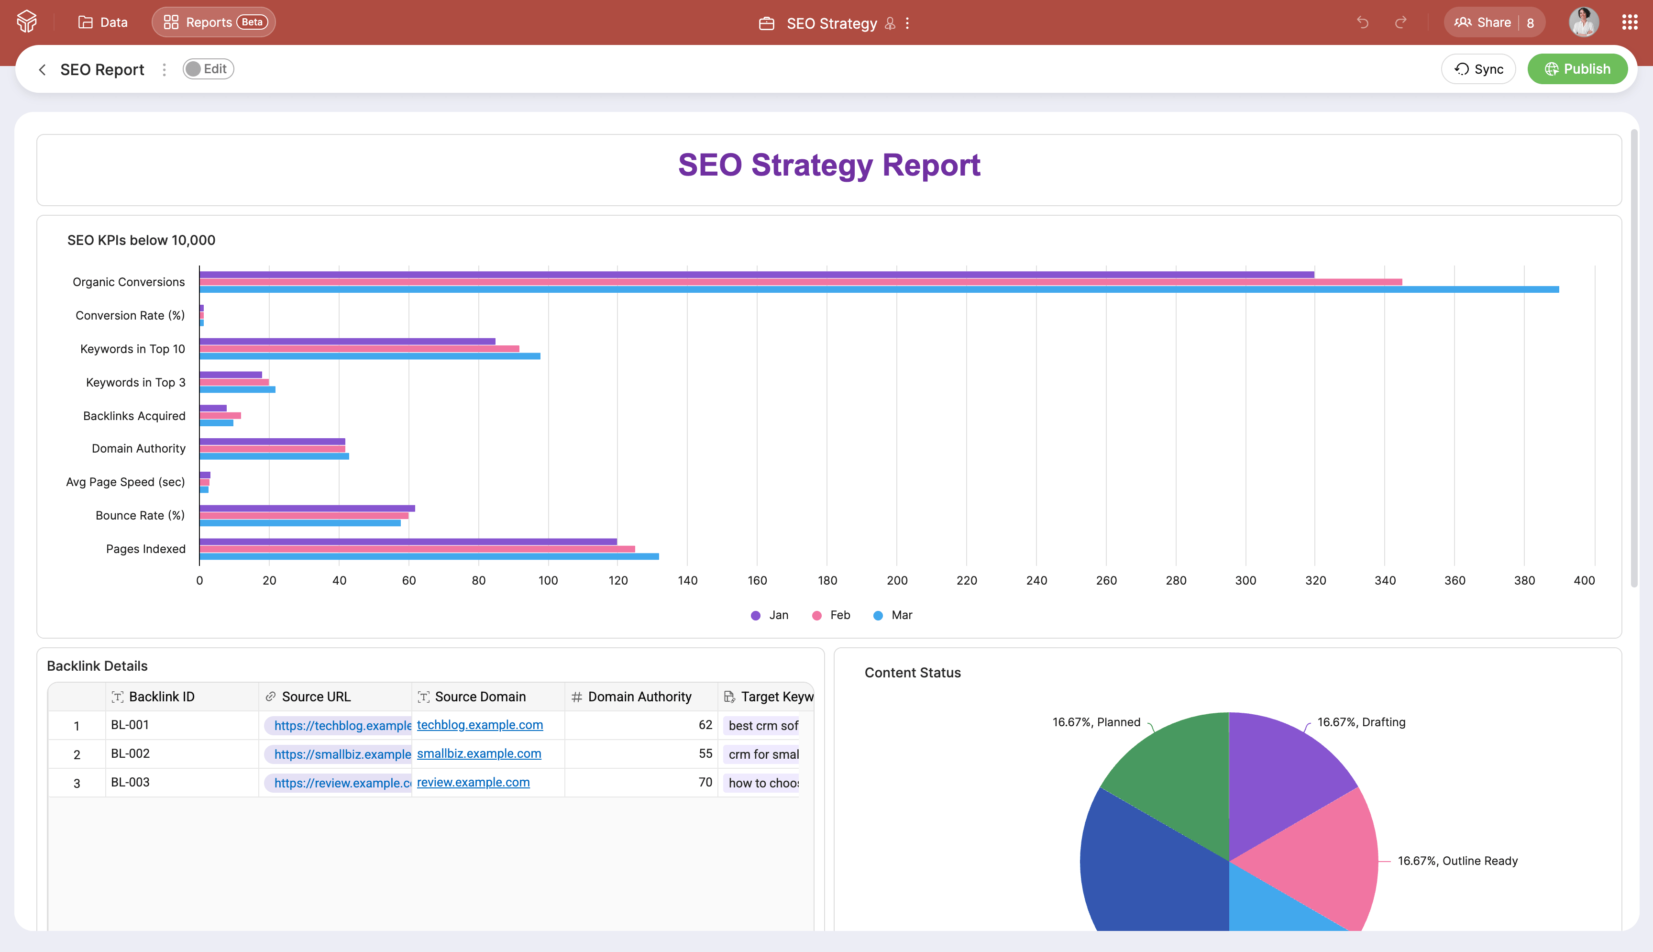Click the Domain Authority column header
This screenshot has width=1653, height=952.
[640, 697]
